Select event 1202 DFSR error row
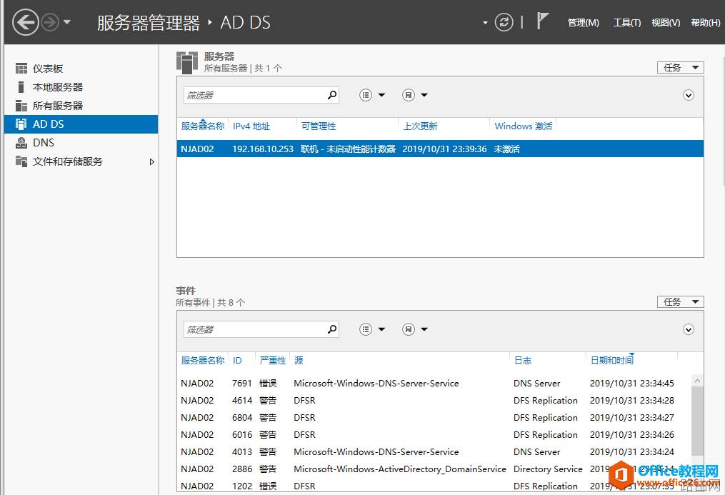The image size is (725, 495). pyautogui.click(x=434, y=485)
